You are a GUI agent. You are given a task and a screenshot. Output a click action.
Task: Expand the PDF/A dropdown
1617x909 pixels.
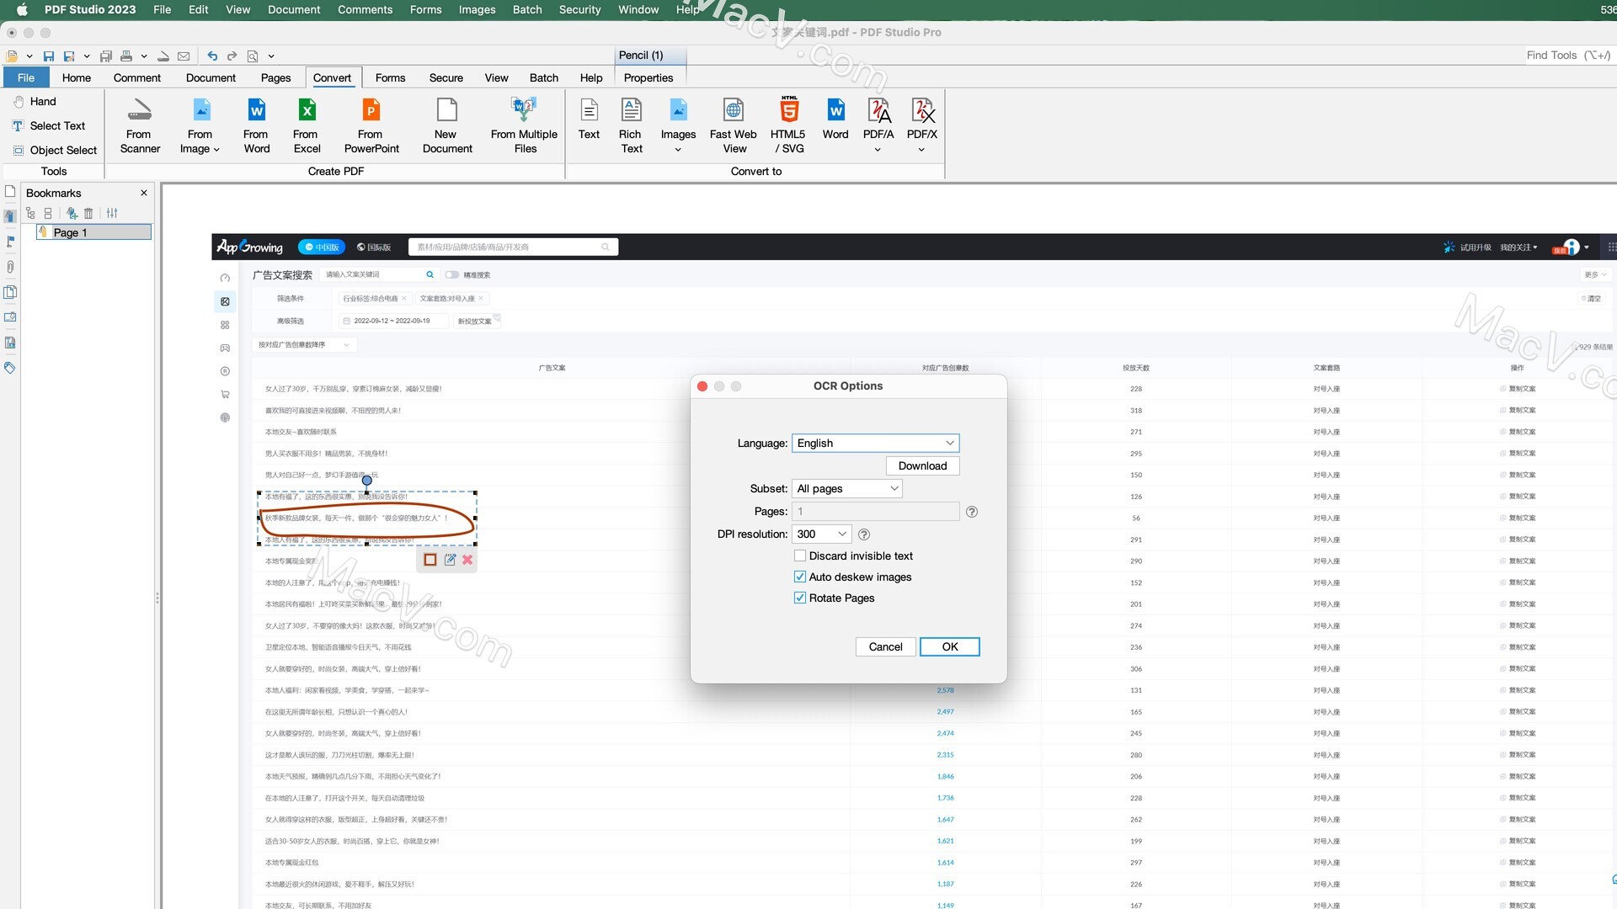tap(878, 150)
